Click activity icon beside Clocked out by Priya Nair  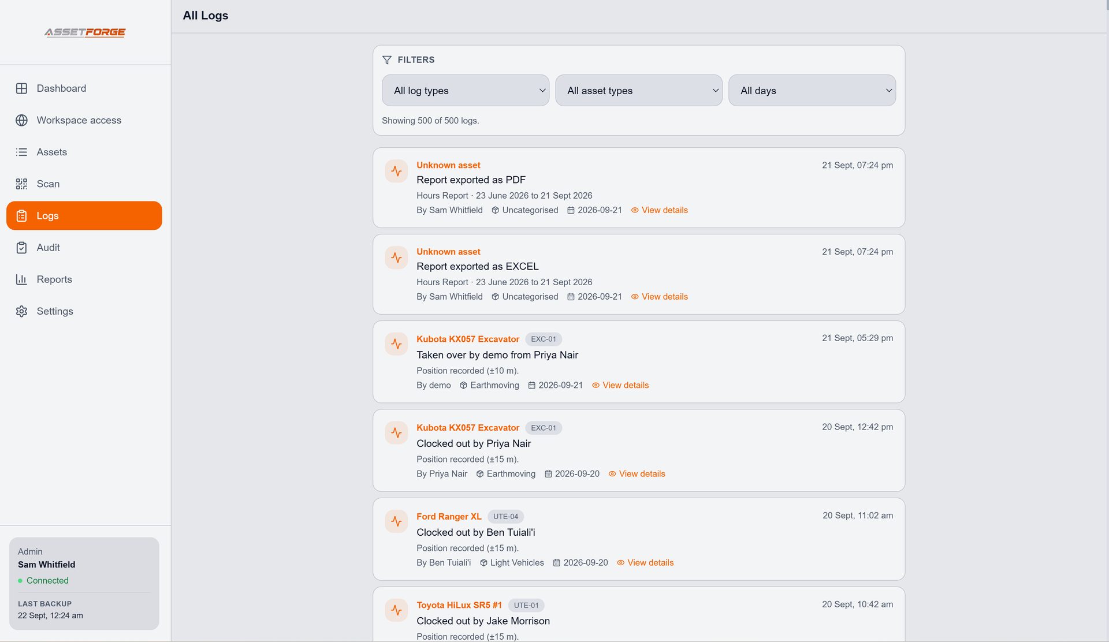point(396,433)
